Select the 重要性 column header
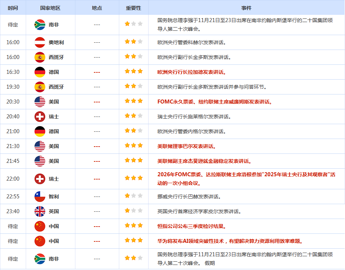This screenshot has width=345, height=270. pyautogui.click(x=133, y=8)
